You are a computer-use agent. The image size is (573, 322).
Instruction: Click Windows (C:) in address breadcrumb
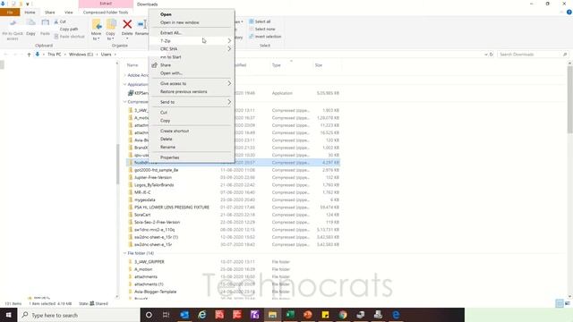pos(81,55)
